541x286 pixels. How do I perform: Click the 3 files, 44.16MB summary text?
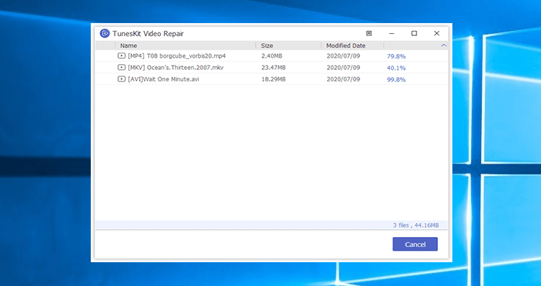coord(416,225)
